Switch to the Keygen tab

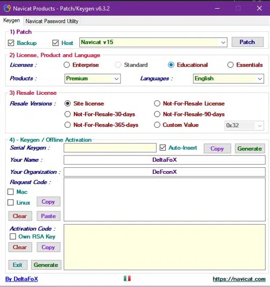tap(11, 21)
